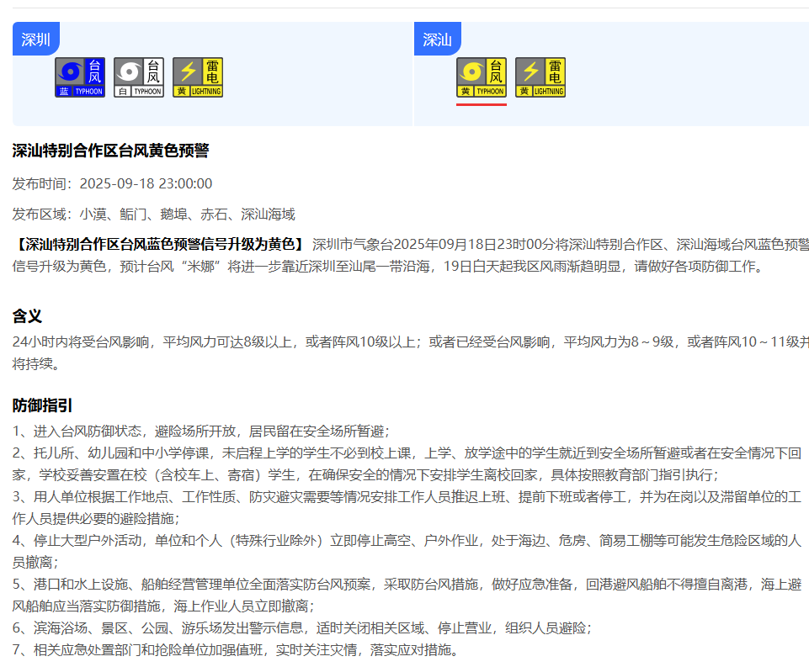Click guideline 7 about 相关应急处置部门
This screenshot has height=667, width=809.
(236, 650)
